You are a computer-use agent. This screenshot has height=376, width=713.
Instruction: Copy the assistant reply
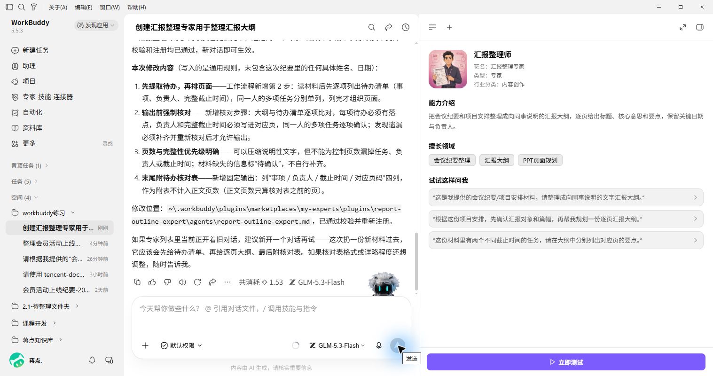(137, 282)
